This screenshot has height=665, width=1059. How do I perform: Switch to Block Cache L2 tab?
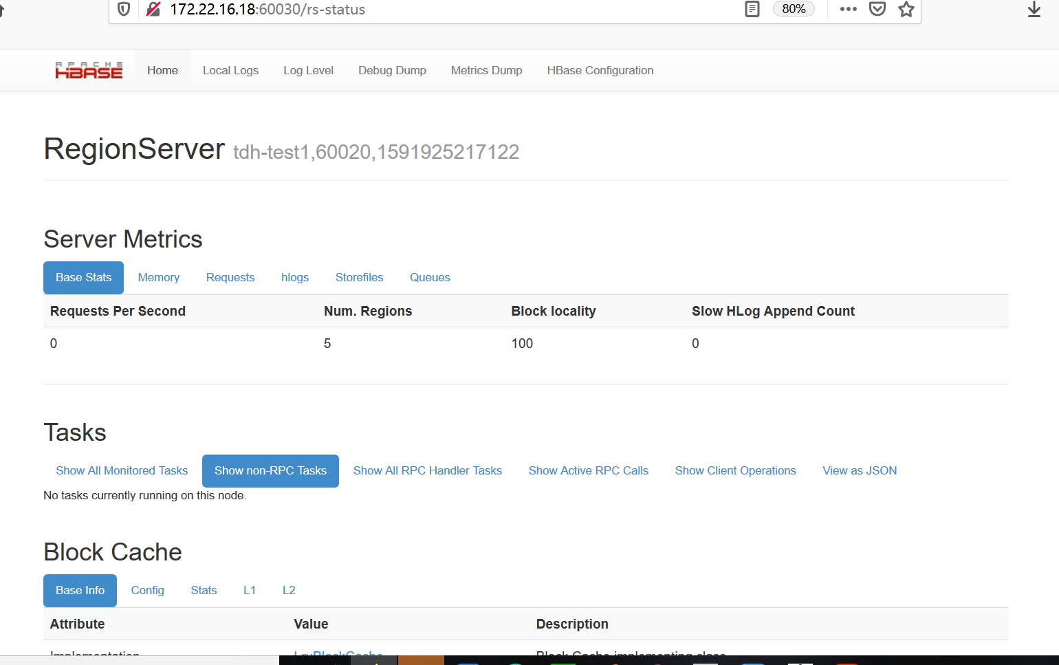point(289,591)
